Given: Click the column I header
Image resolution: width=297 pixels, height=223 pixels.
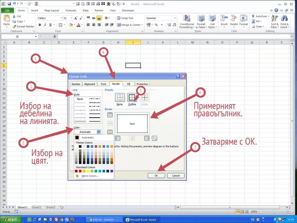Looking at the screenshot, I should coord(133,43).
